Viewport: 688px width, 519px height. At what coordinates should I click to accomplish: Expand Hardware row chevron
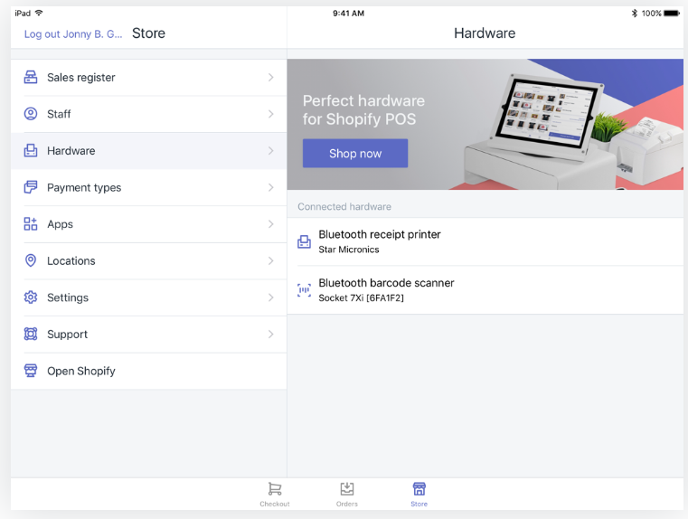click(270, 150)
